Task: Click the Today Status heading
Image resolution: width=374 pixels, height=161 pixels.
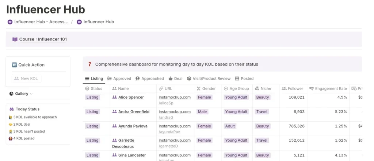Action: click(28, 109)
